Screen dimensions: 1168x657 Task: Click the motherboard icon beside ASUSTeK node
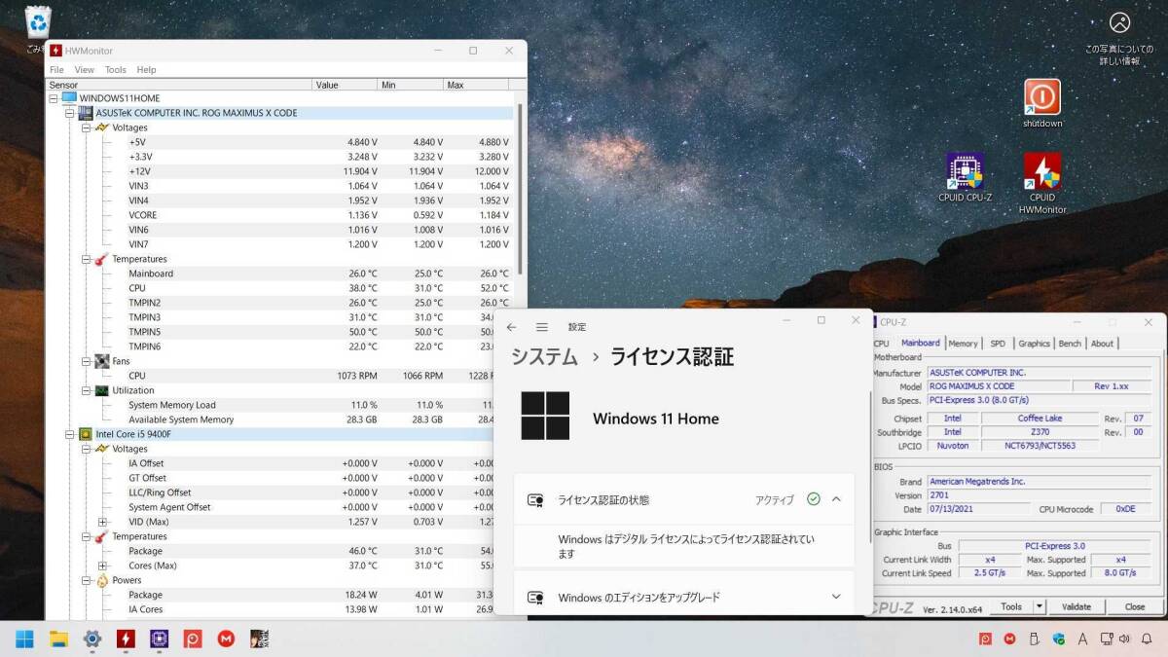tap(85, 113)
